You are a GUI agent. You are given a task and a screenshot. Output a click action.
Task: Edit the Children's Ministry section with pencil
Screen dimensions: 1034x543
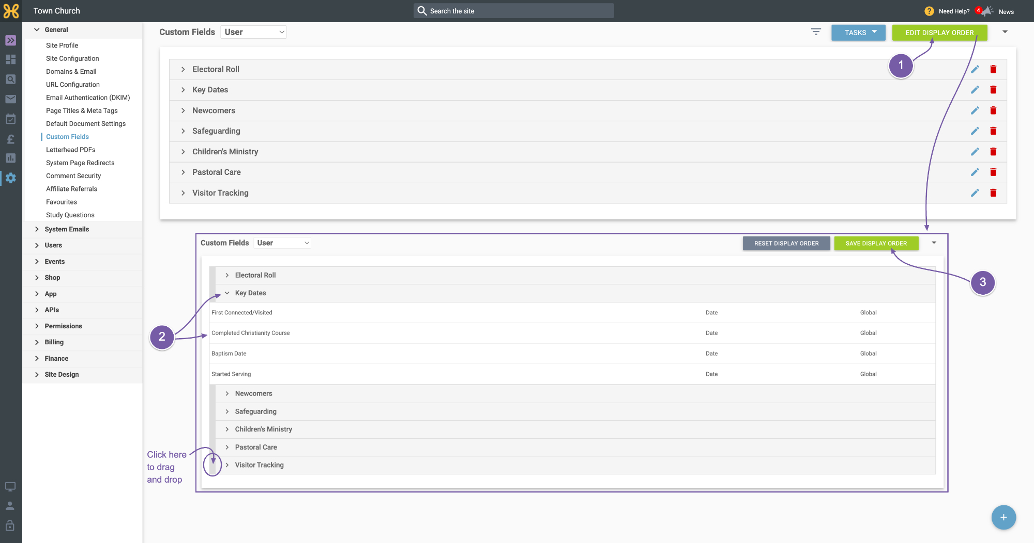pos(975,152)
